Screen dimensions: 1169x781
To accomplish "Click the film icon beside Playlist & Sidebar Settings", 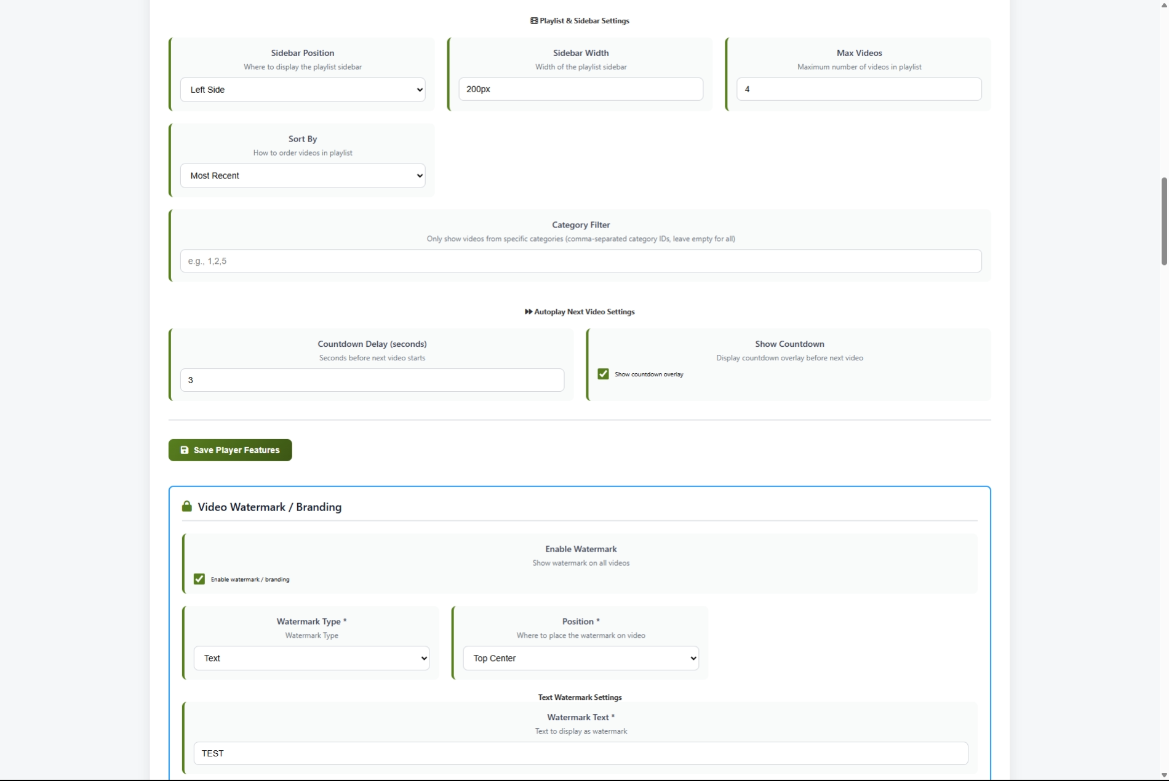I will point(533,21).
